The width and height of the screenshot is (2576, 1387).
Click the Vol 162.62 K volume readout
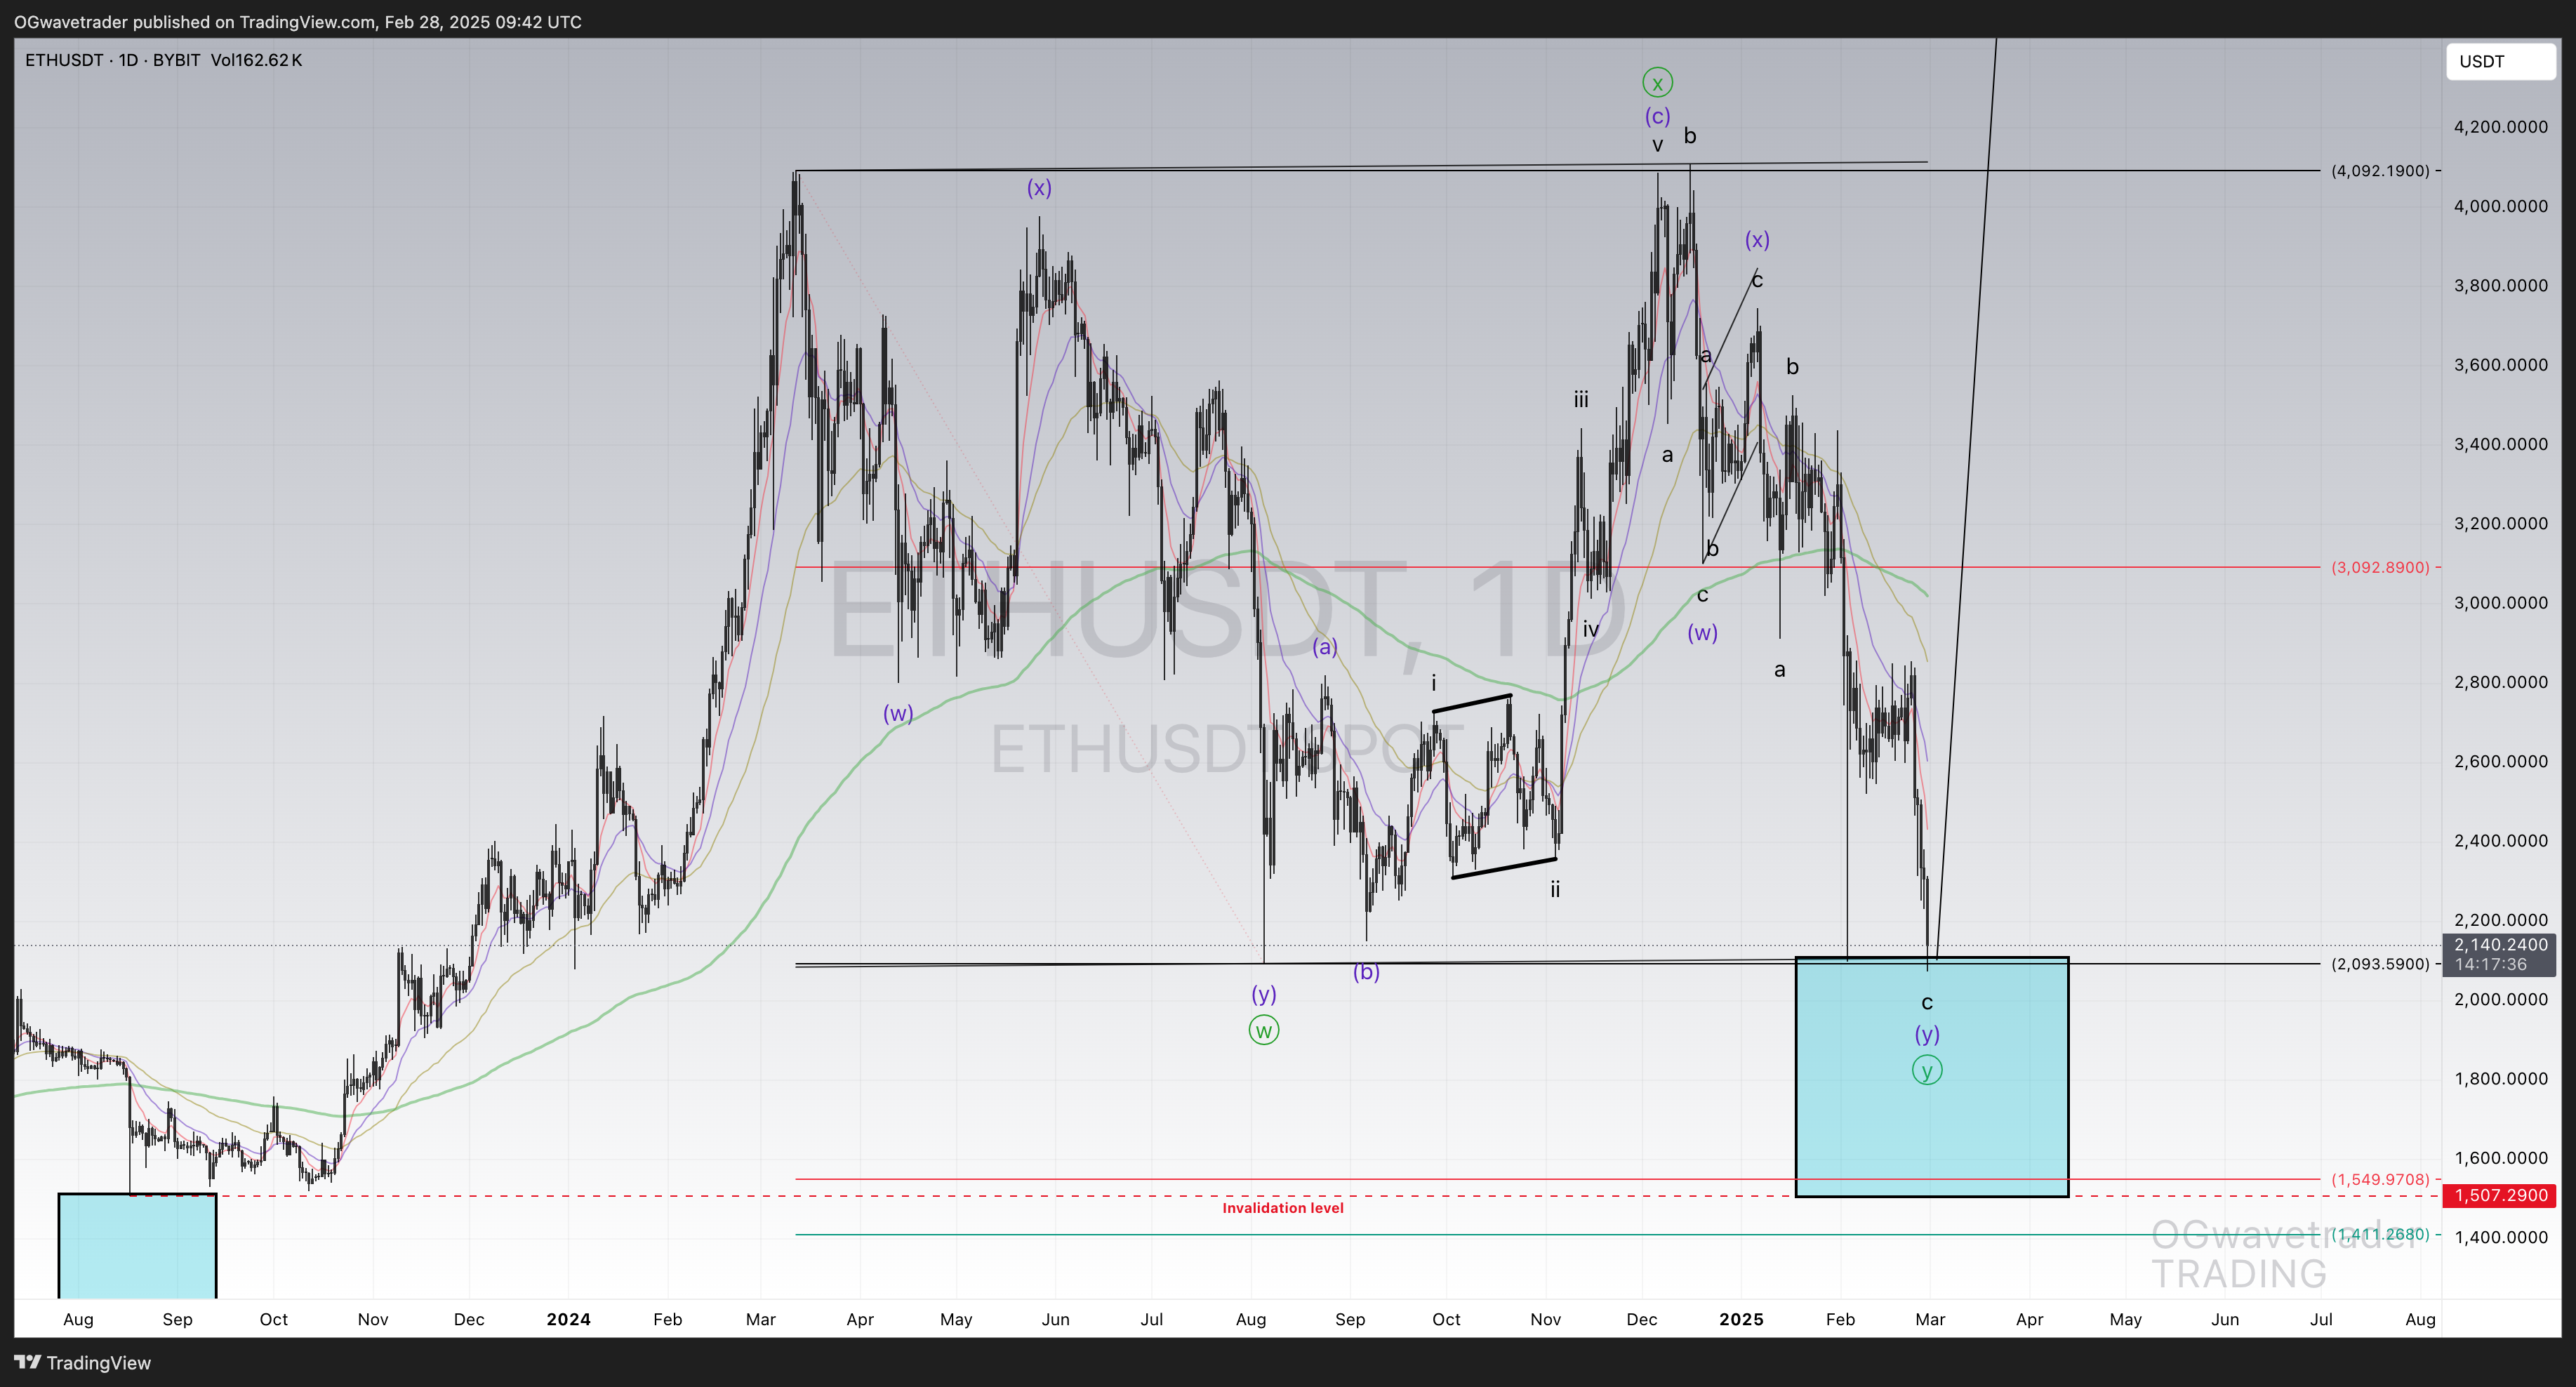click(256, 60)
